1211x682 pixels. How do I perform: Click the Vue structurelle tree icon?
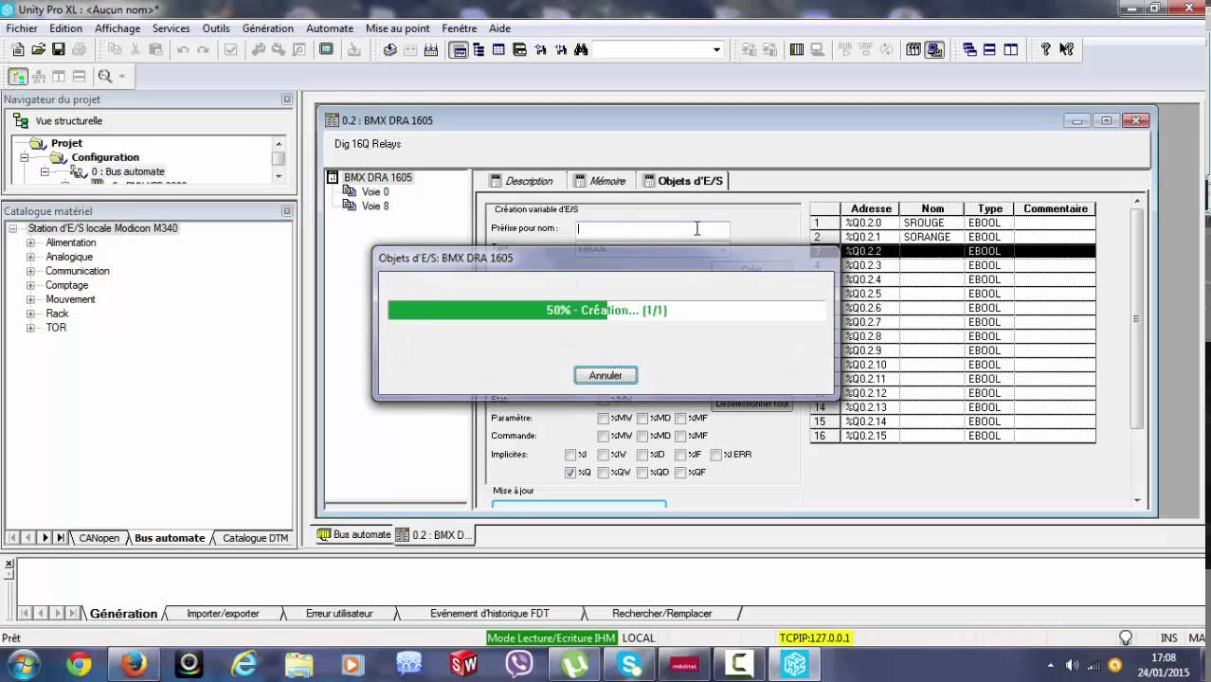pyautogui.click(x=21, y=121)
